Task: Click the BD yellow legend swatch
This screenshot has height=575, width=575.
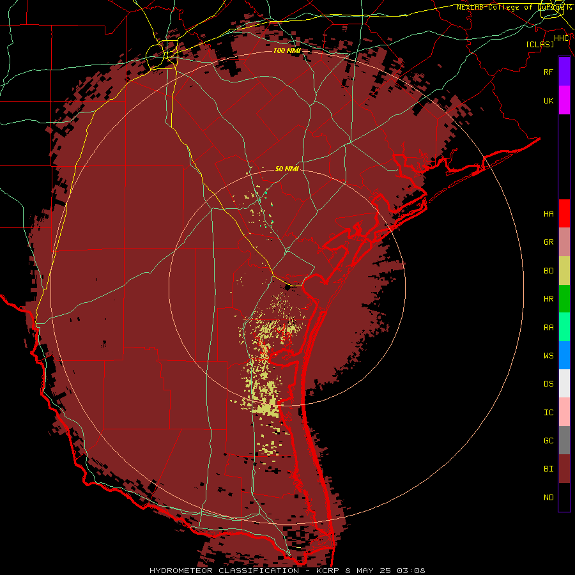Action: pyautogui.click(x=564, y=270)
